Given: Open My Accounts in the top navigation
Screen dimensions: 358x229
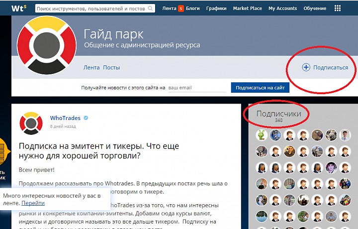Looking at the screenshot, I should point(282,8).
